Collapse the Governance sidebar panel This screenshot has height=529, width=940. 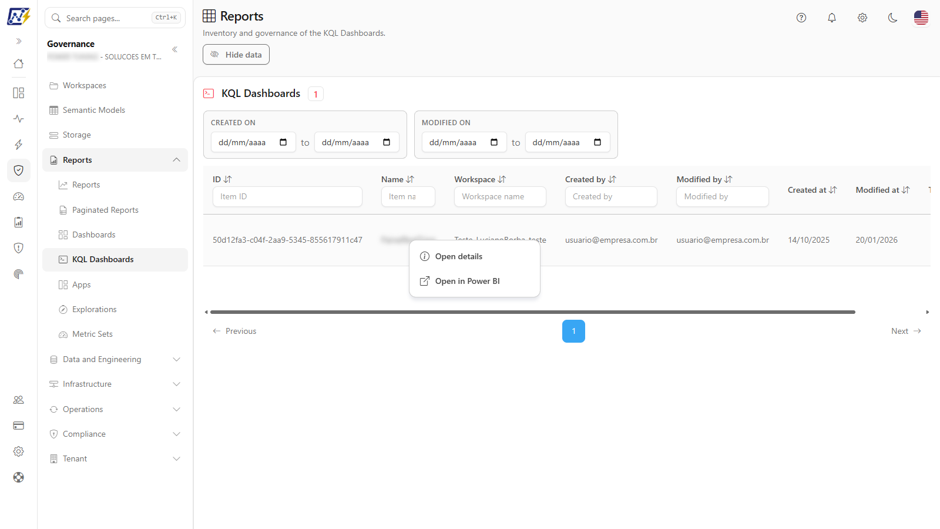[x=174, y=49]
